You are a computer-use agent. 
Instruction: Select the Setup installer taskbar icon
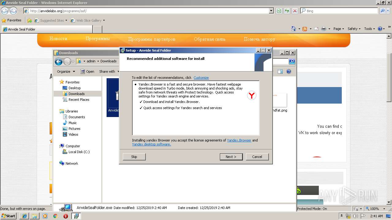point(76,216)
